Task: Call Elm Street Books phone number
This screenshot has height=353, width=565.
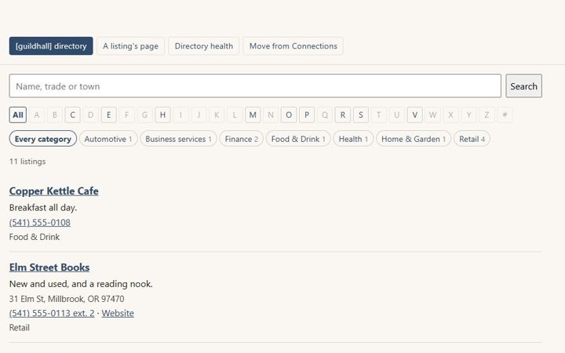Action: pyautogui.click(x=52, y=313)
